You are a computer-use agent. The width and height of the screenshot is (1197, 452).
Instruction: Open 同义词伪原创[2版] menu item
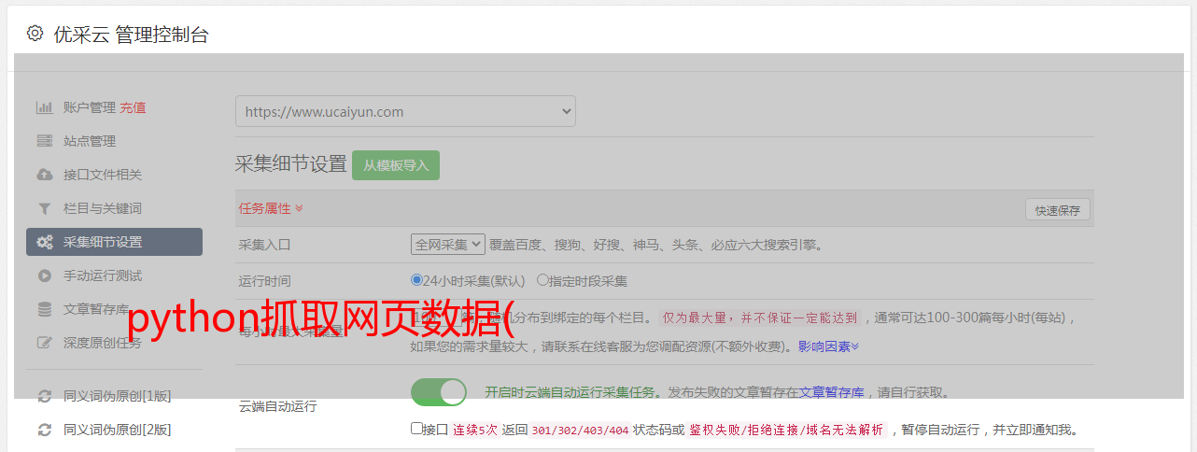117,430
